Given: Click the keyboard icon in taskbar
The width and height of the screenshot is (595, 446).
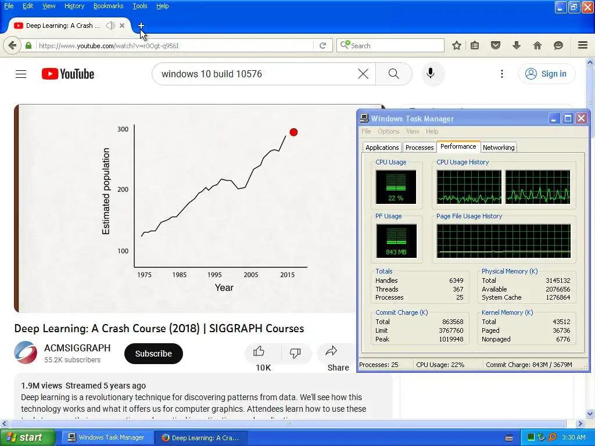Looking at the screenshot, I should coord(509,438).
